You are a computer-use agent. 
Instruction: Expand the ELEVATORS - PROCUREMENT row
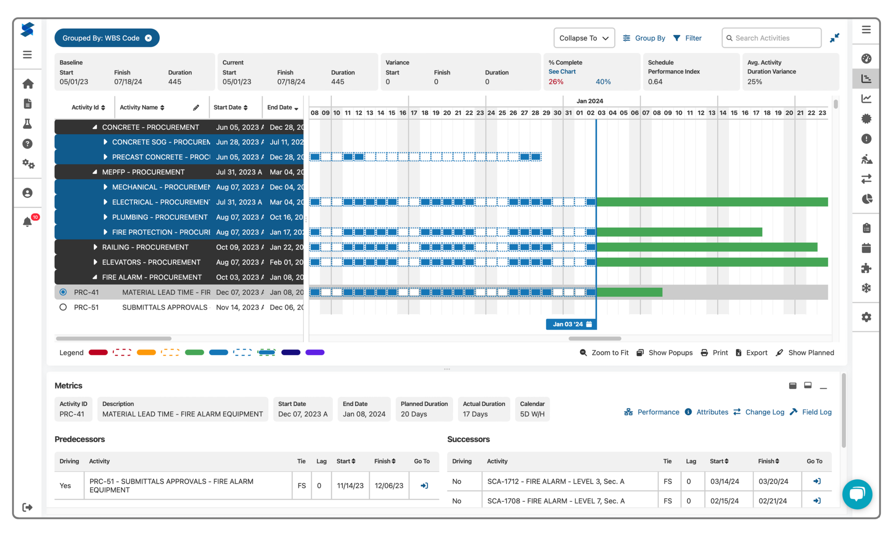coord(95,262)
